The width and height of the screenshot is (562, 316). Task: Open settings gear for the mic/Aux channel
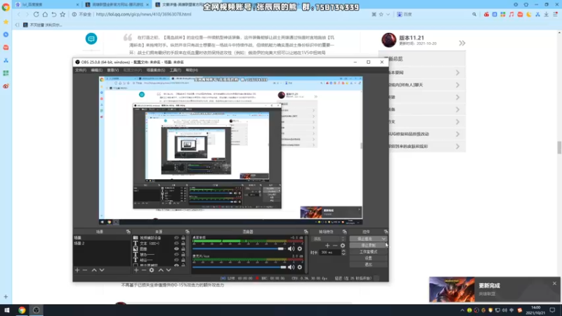click(300, 267)
